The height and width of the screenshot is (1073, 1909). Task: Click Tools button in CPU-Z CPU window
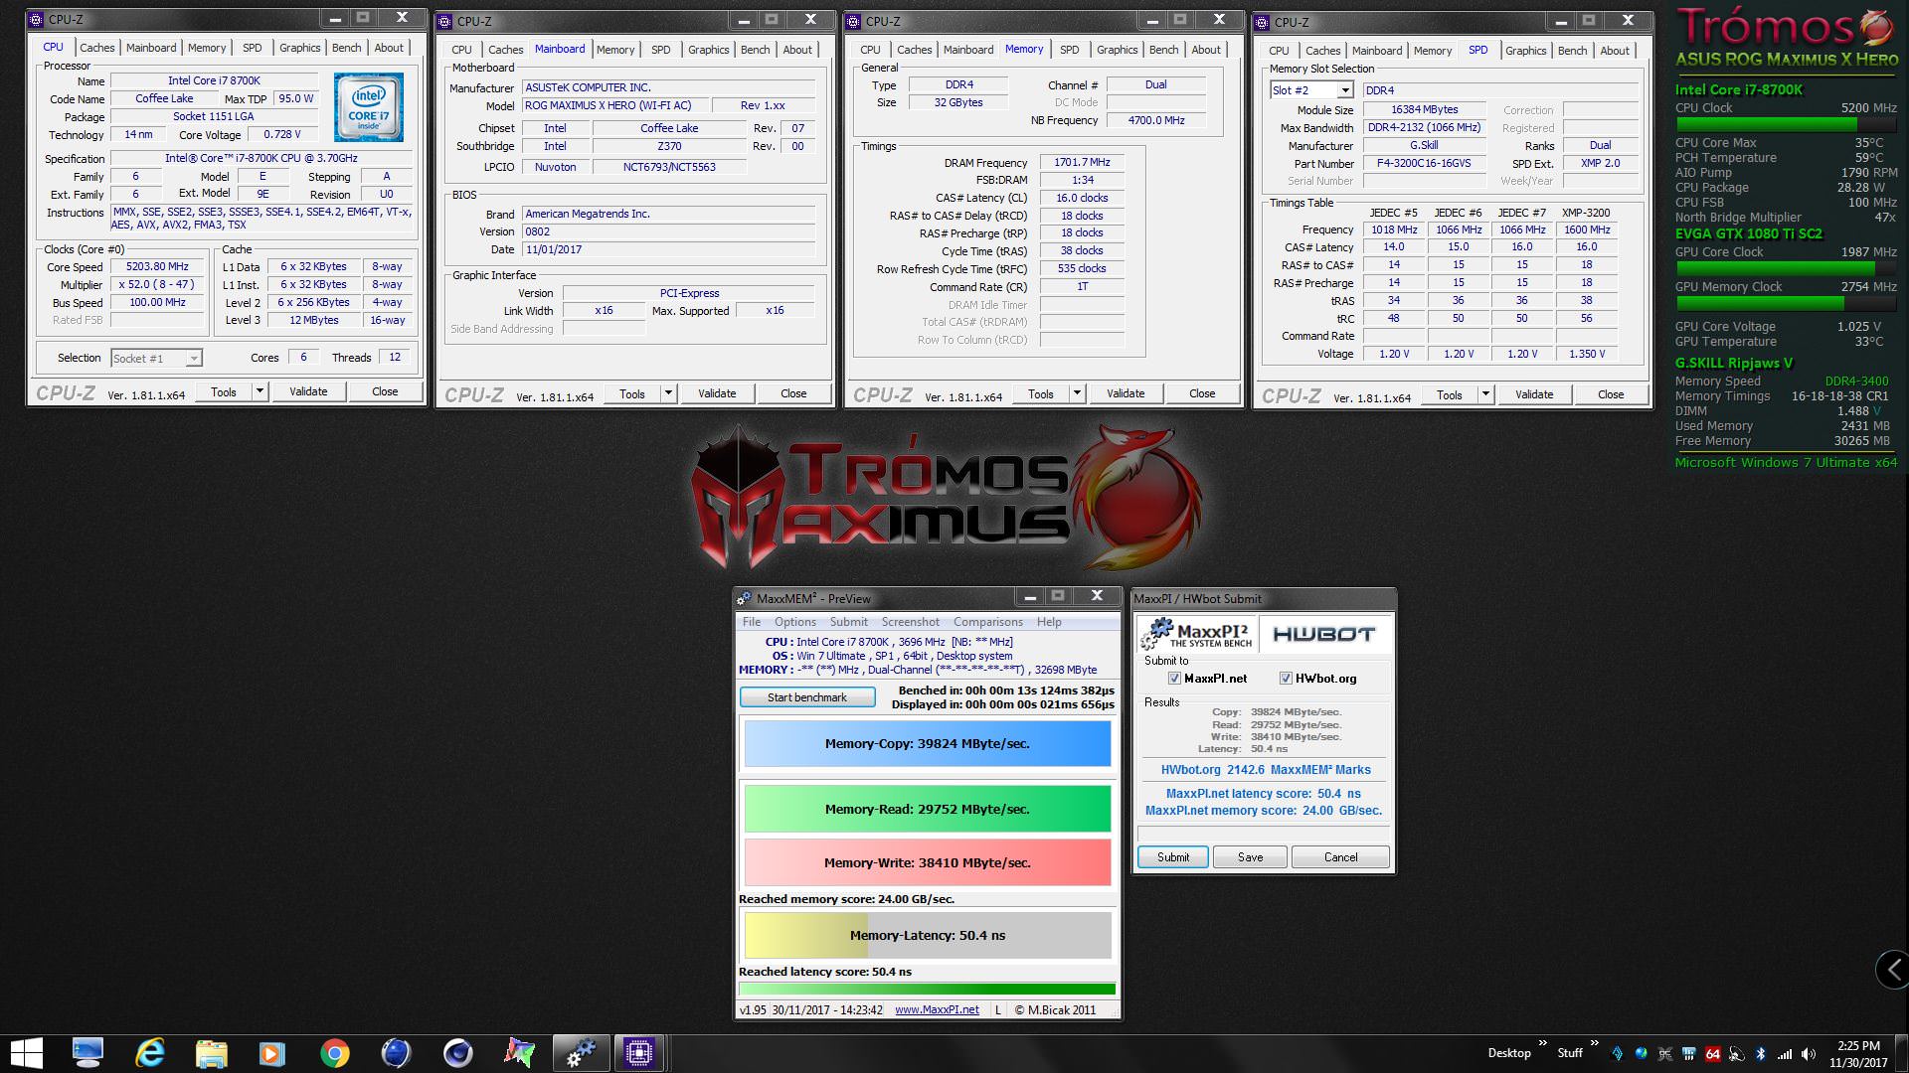tap(224, 391)
